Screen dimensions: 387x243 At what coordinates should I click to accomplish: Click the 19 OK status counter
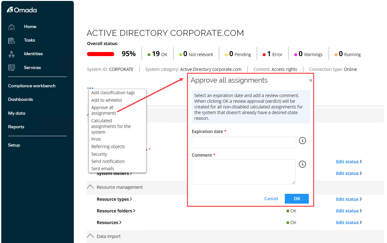[157, 54]
